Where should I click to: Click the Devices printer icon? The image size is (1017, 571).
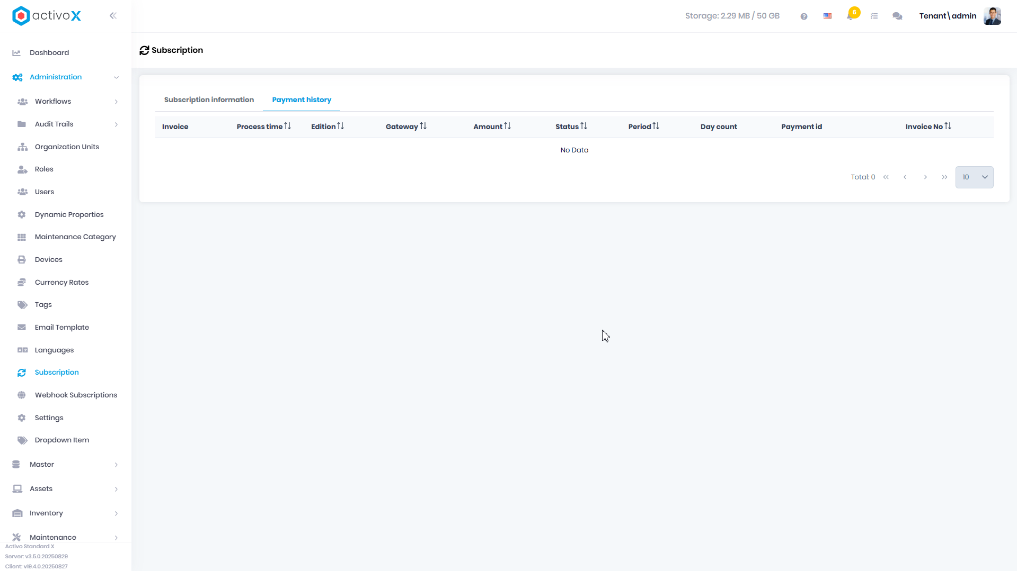pyautogui.click(x=22, y=260)
